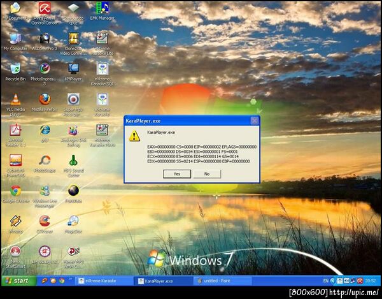Open the ACDSee Pro 3 icon
Image resolution: width=382 pixels, height=299 pixels.
click(45, 42)
